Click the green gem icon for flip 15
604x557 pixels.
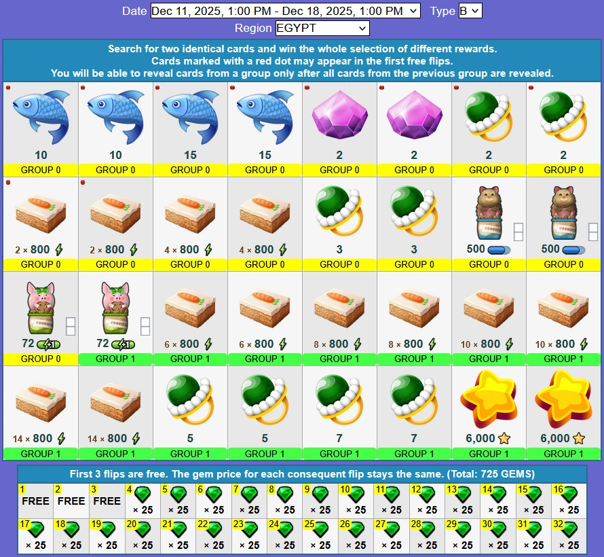point(534,495)
